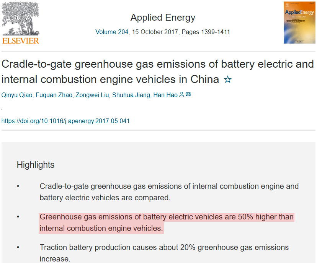Click the envelope email icon

[188, 94]
